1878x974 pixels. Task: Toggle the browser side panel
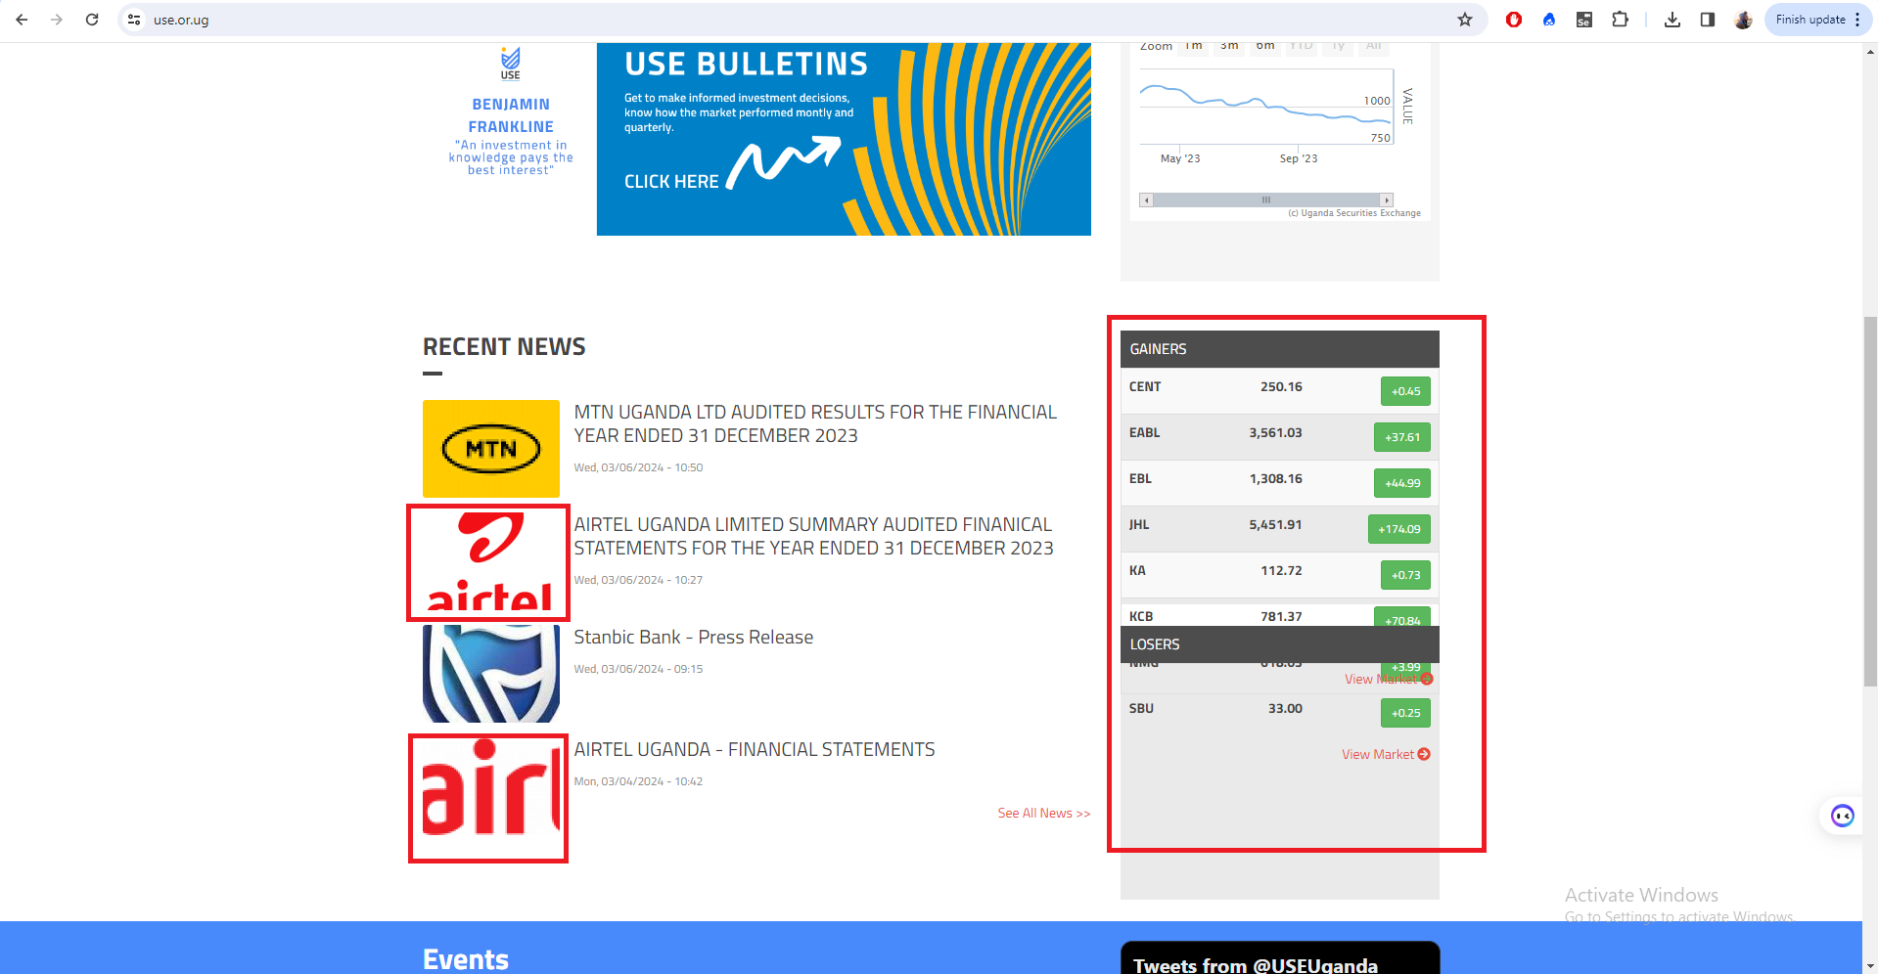pyautogui.click(x=1708, y=20)
